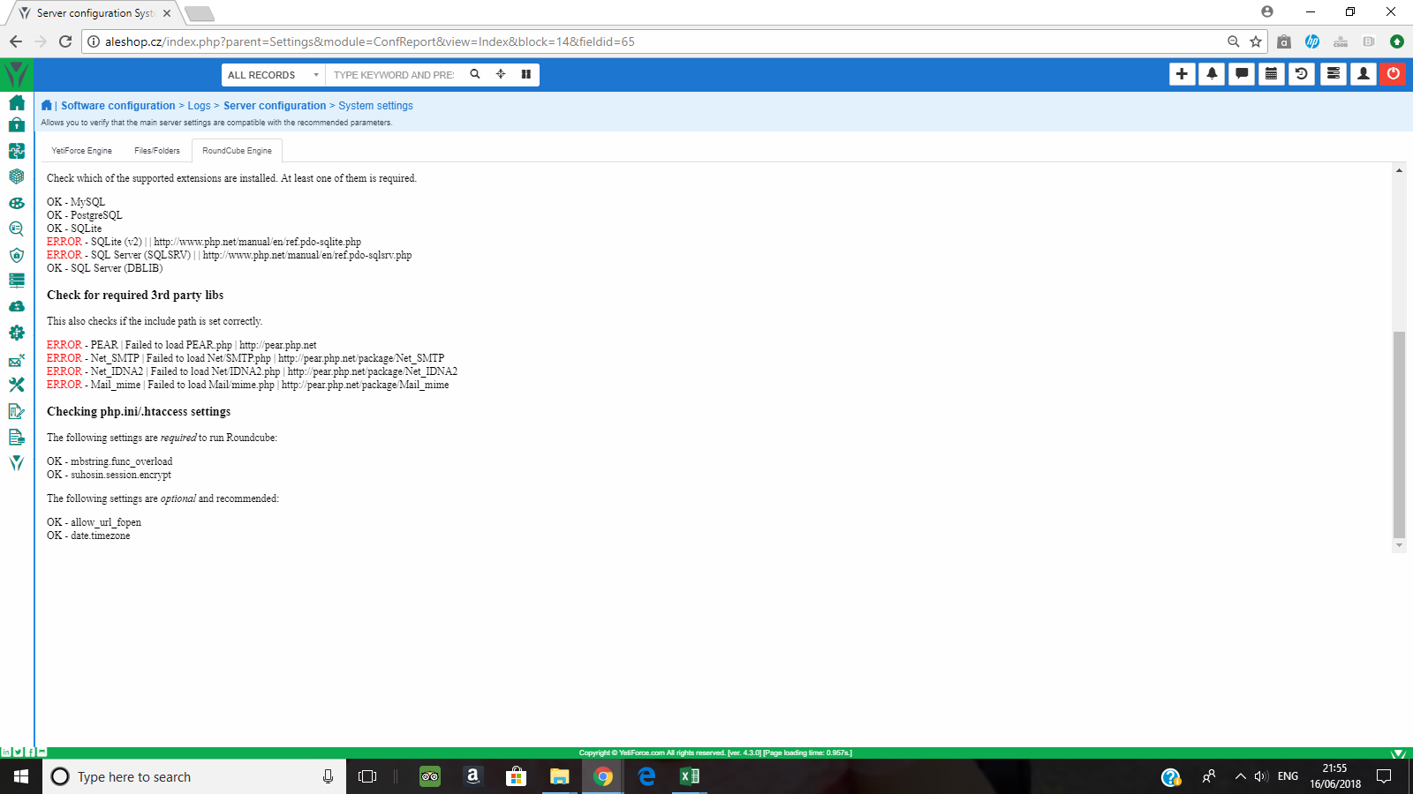Open the sidebar settings gear icon
This screenshot has height=794, width=1413.
[x=16, y=333]
